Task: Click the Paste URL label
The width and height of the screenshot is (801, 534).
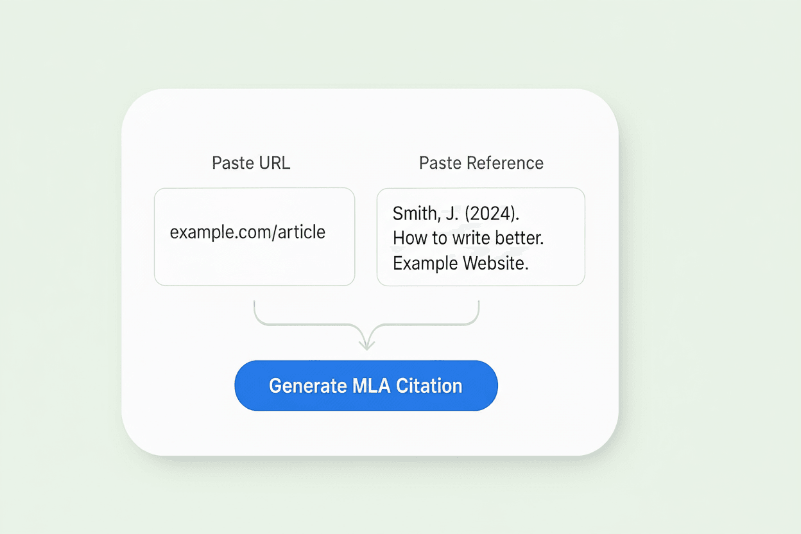Action: point(250,163)
